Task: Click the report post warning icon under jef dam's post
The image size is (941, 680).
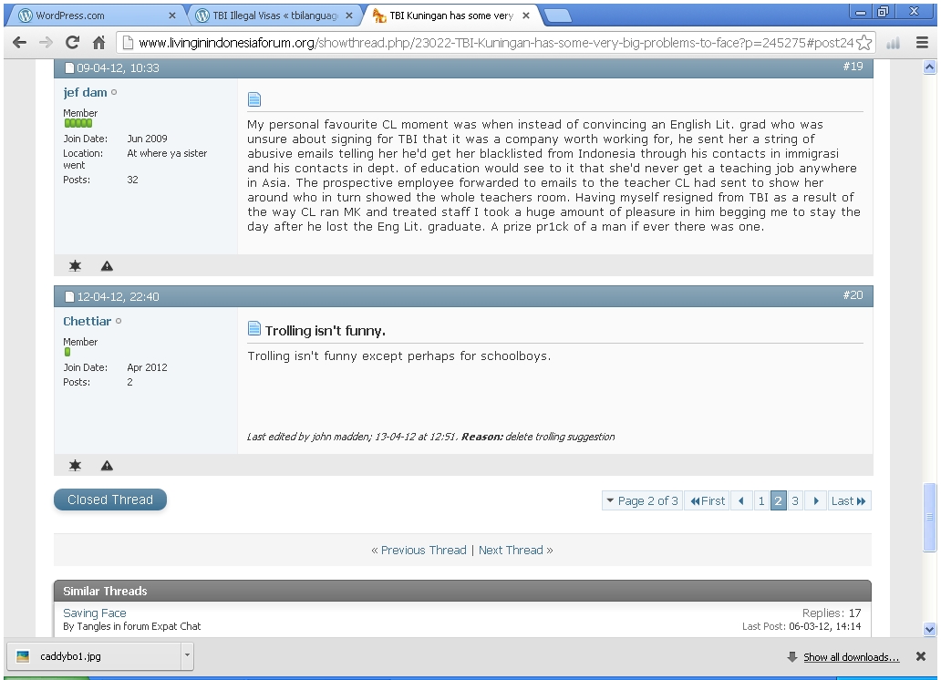Action: pos(107,266)
